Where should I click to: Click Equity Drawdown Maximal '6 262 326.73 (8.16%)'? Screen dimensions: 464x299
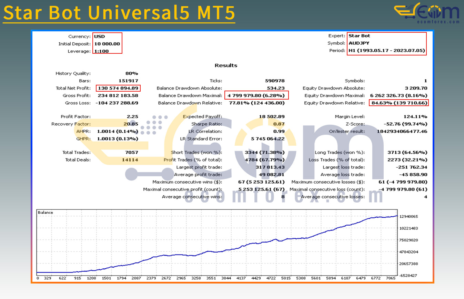399,96
